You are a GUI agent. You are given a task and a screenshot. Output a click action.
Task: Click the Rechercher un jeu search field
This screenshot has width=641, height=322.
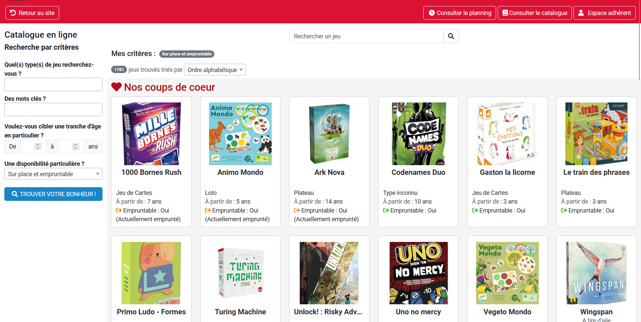point(366,36)
